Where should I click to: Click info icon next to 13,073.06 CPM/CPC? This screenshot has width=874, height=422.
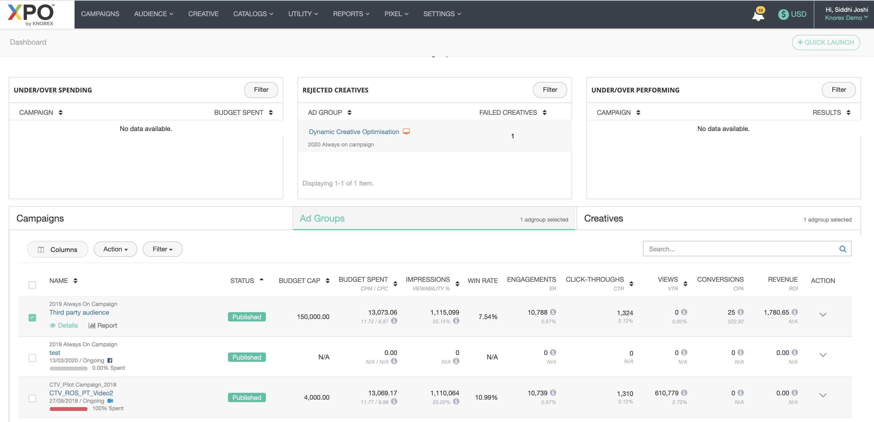coord(394,321)
